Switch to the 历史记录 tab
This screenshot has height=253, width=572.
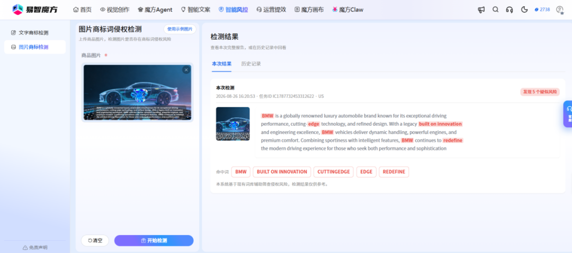tap(251, 64)
